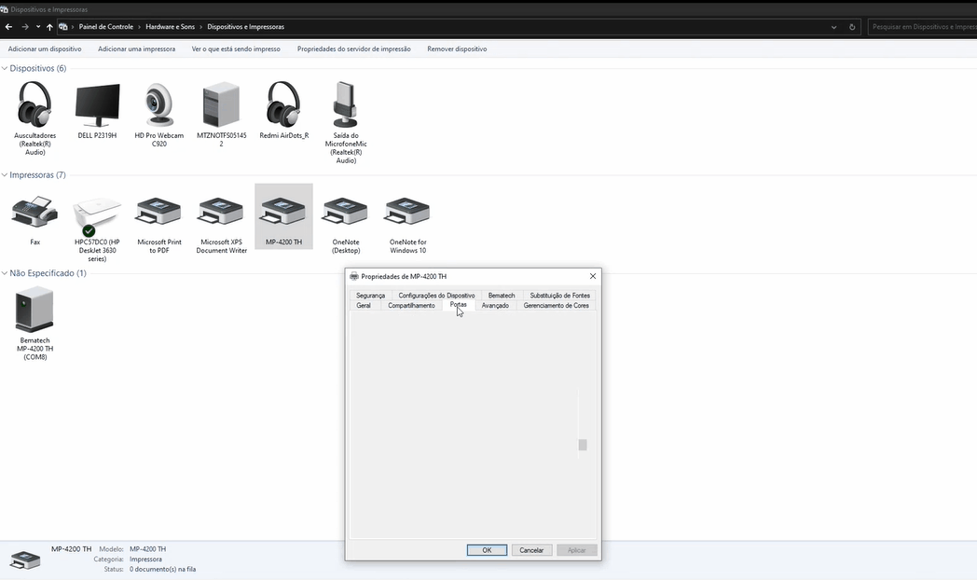
Task: Click the Não Especificado (1) header text
Action: pos(48,273)
